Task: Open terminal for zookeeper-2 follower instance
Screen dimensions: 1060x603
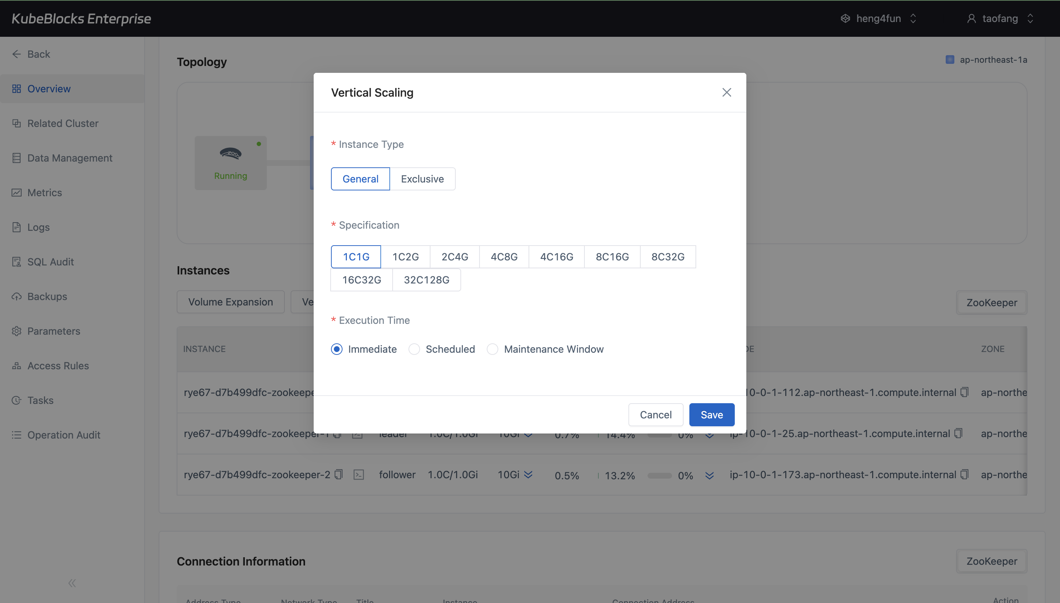Action: (359, 475)
